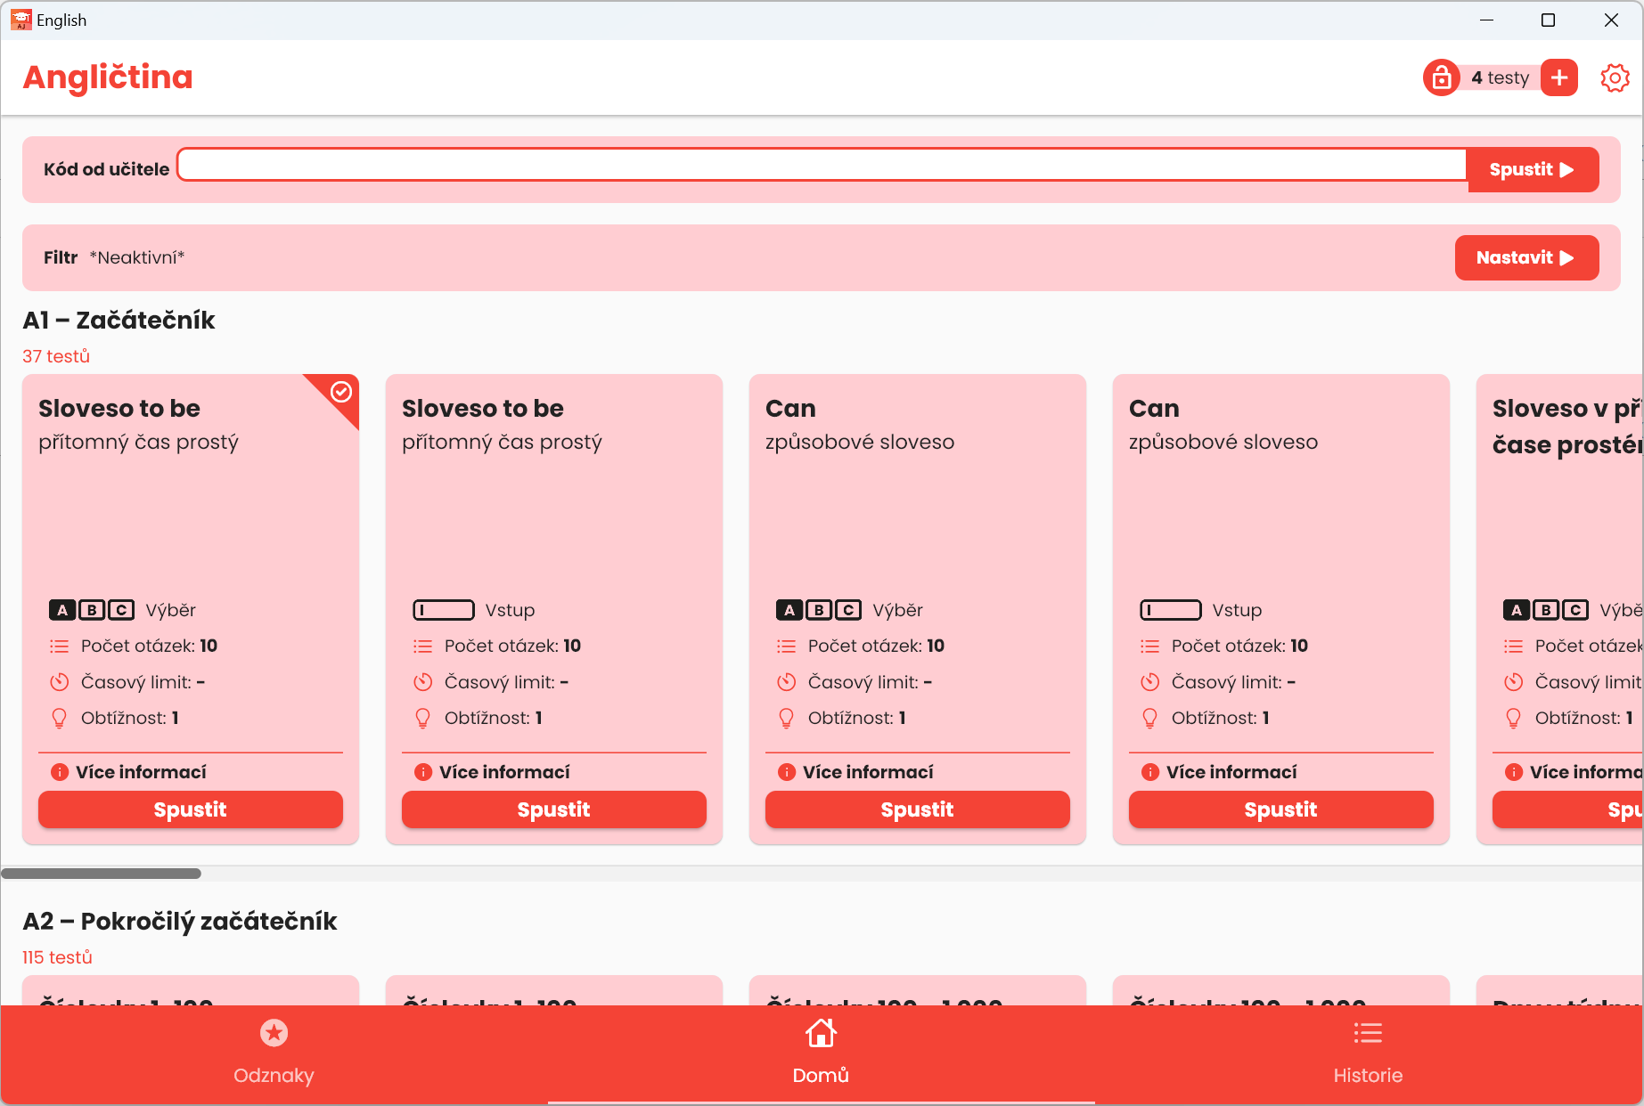Open settings via the gear icon
This screenshot has height=1106, width=1644.
[1615, 77]
